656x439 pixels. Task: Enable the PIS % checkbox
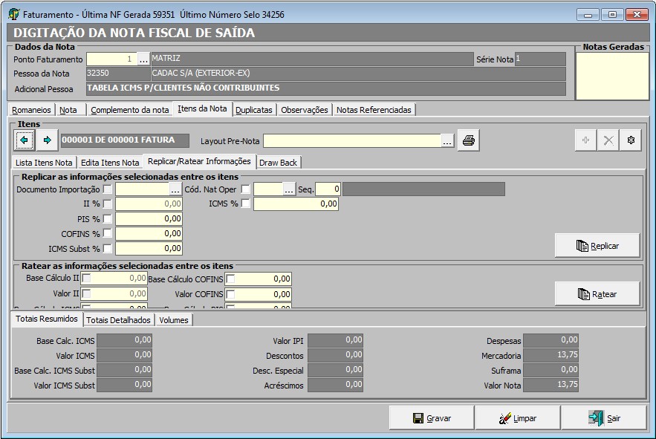(x=108, y=218)
